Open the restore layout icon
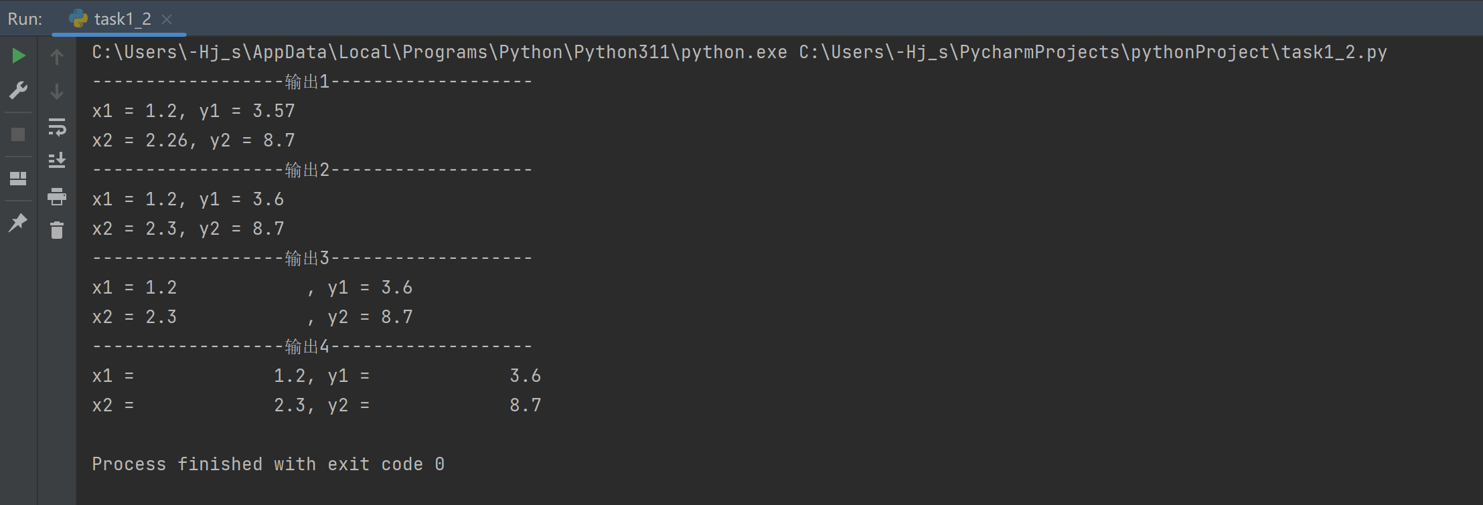Image resolution: width=1483 pixels, height=505 pixels. (x=18, y=179)
